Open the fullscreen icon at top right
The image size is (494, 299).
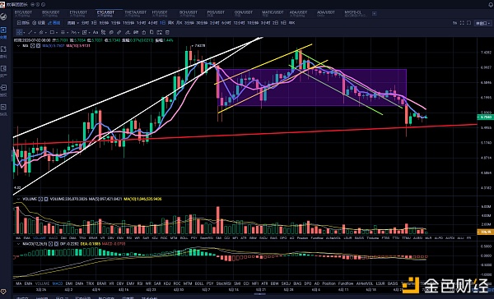click(462, 23)
